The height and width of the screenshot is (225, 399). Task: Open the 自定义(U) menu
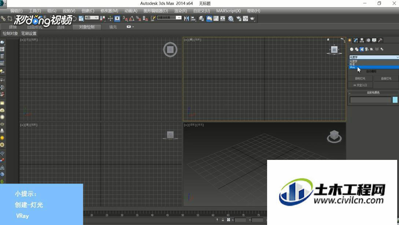(x=202, y=11)
